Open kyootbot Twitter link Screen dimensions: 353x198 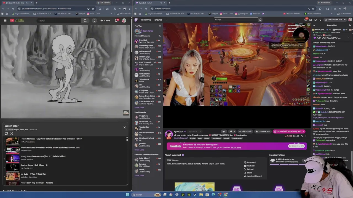249,169
